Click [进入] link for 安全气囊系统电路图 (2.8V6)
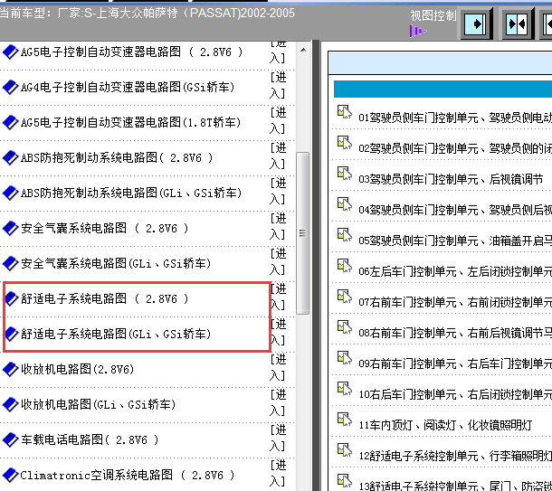Image resolution: width=552 pixels, height=491 pixels. [x=278, y=226]
